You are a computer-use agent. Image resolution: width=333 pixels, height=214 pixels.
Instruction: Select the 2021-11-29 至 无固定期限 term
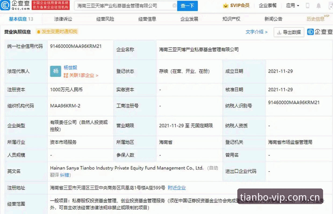(186, 126)
